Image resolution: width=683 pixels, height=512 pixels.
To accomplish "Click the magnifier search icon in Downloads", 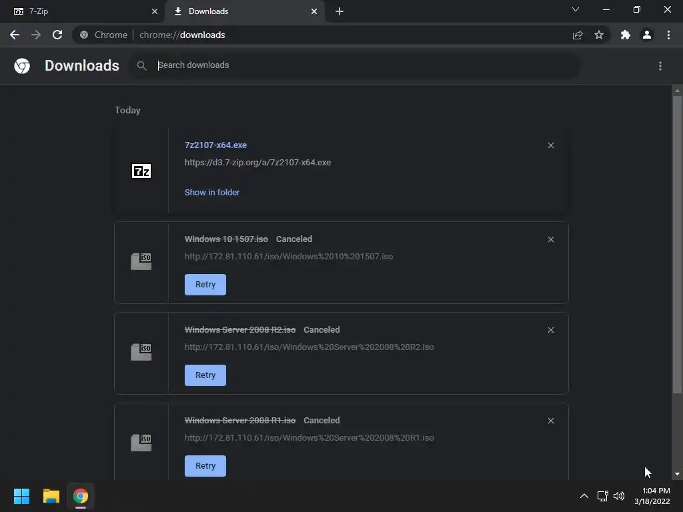I will [x=141, y=66].
